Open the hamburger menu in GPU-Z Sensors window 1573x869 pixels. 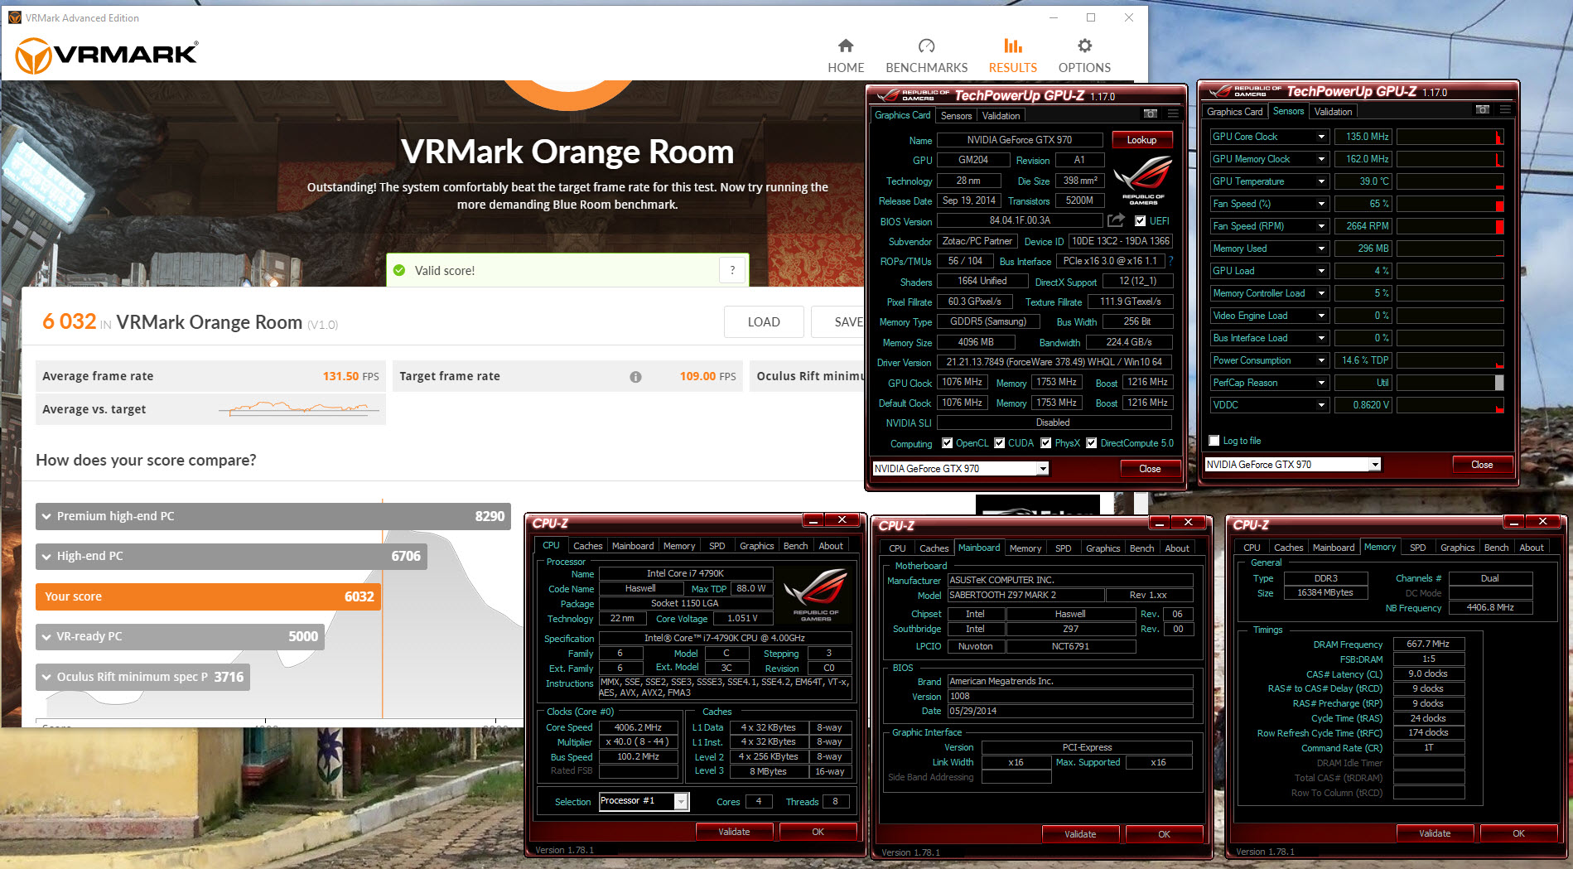(x=1505, y=110)
